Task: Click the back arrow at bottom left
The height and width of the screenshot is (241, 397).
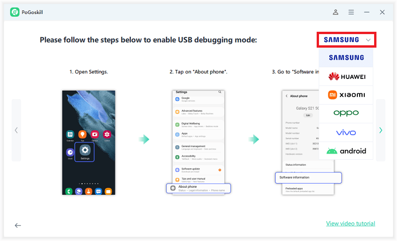Action: tap(18, 226)
